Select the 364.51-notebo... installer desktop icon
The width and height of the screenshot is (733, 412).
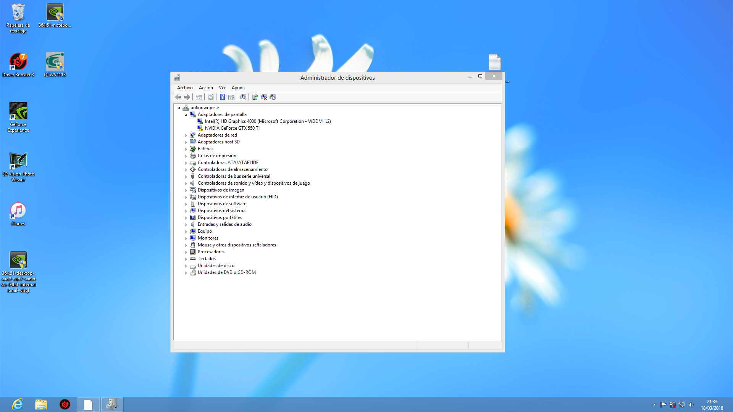[55, 16]
